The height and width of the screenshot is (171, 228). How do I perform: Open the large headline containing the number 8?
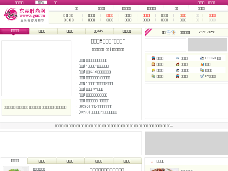108,41
